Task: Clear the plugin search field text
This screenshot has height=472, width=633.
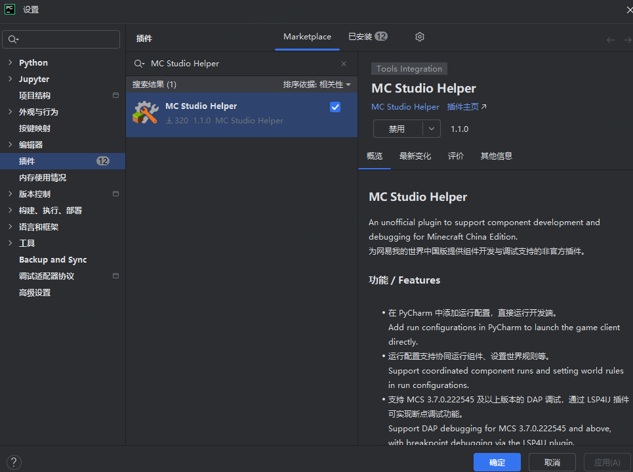Action: pos(343,64)
